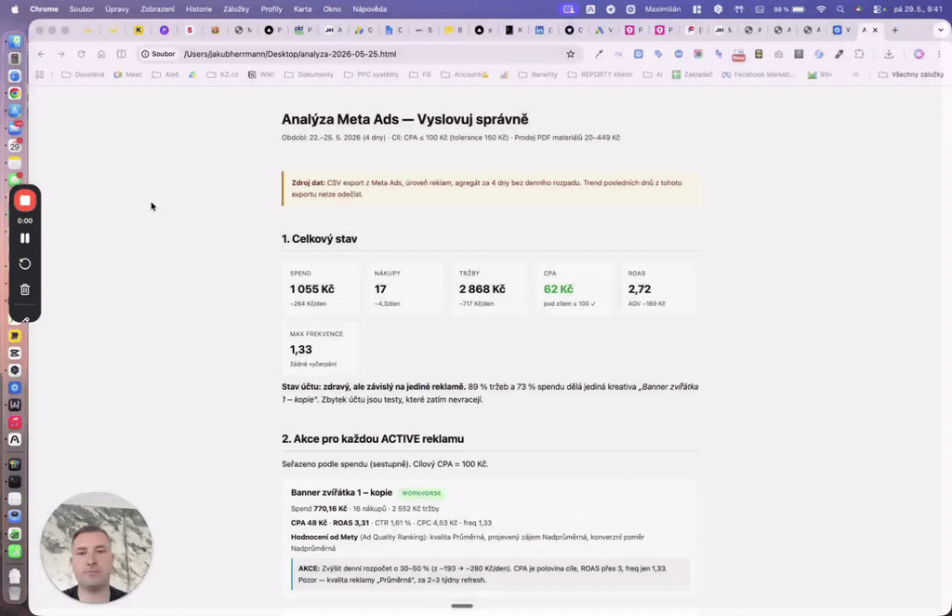952x616 pixels.
Task: Go back with the browser back arrow
Action: (41, 54)
